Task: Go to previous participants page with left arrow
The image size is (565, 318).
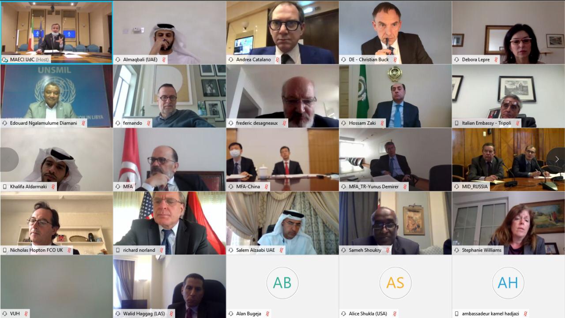Action: (8, 160)
